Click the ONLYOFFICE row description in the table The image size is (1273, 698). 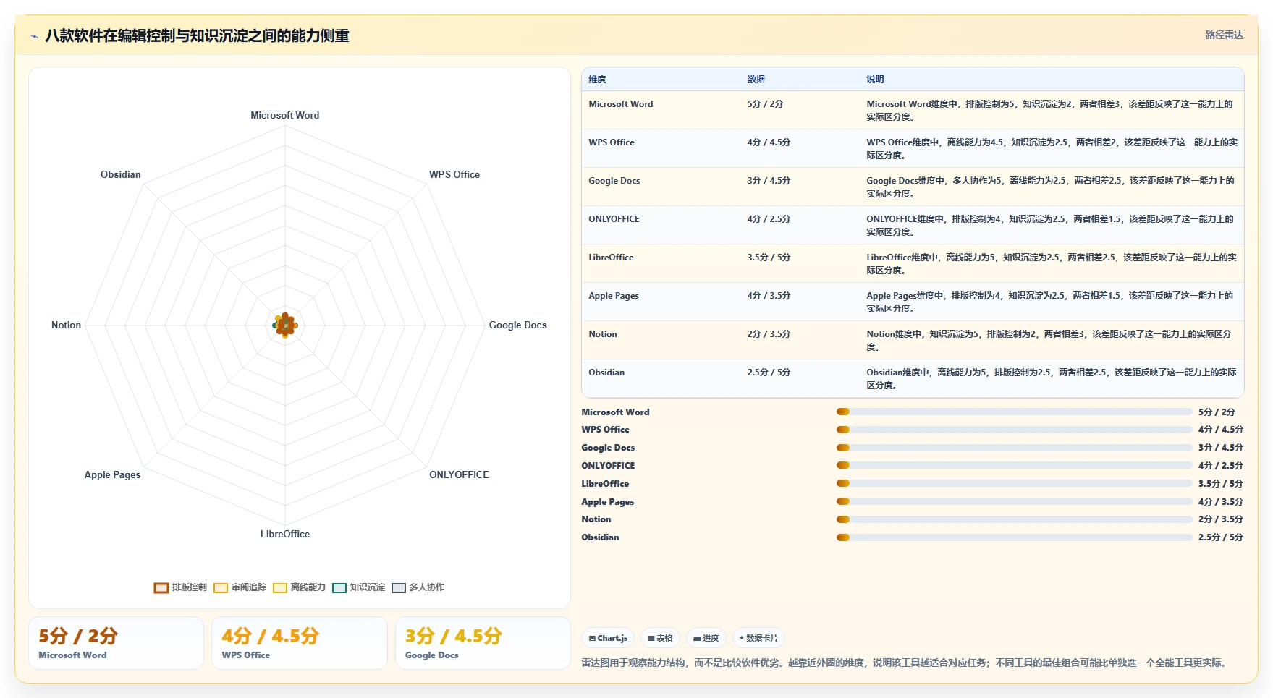(1051, 226)
